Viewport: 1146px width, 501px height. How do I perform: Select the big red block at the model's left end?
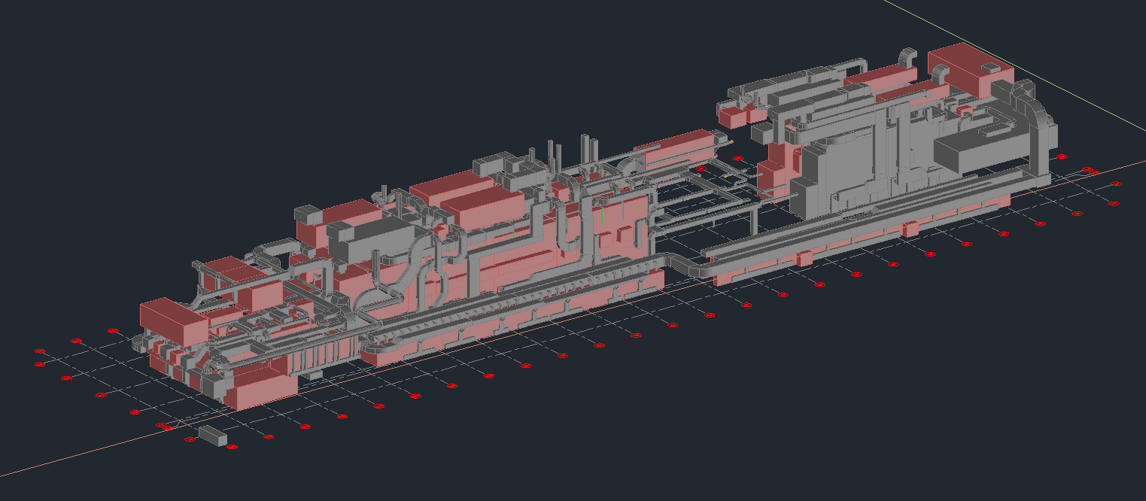(174, 320)
